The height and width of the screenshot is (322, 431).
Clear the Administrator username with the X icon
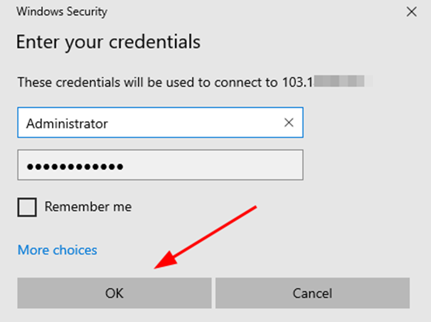288,123
